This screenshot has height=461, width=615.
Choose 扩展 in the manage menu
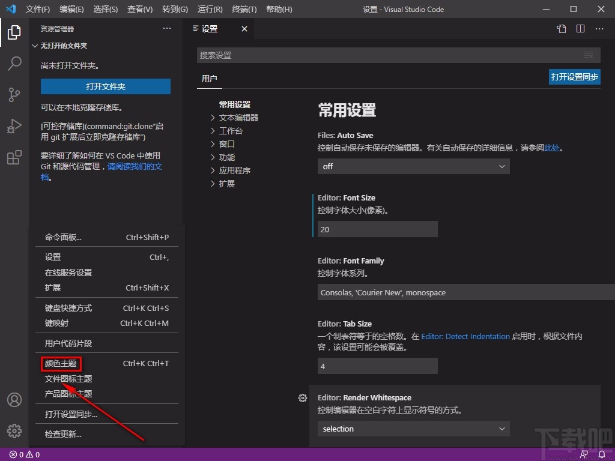pos(107,288)
